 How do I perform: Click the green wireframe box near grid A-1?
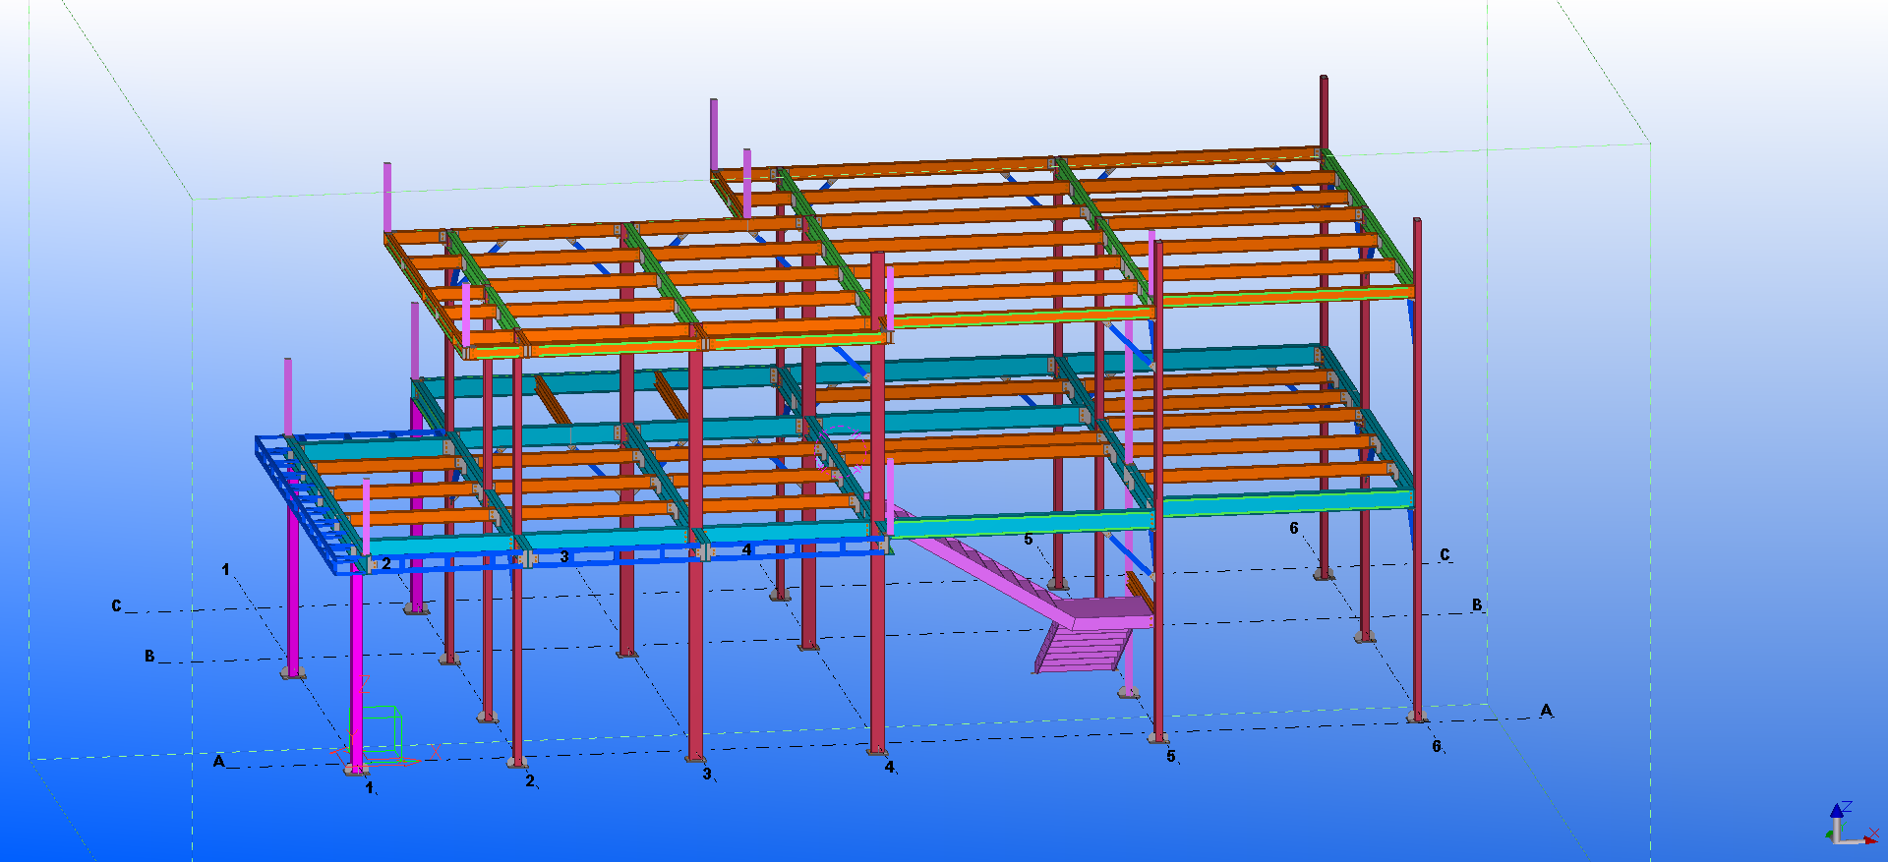[x=383, y=731]
